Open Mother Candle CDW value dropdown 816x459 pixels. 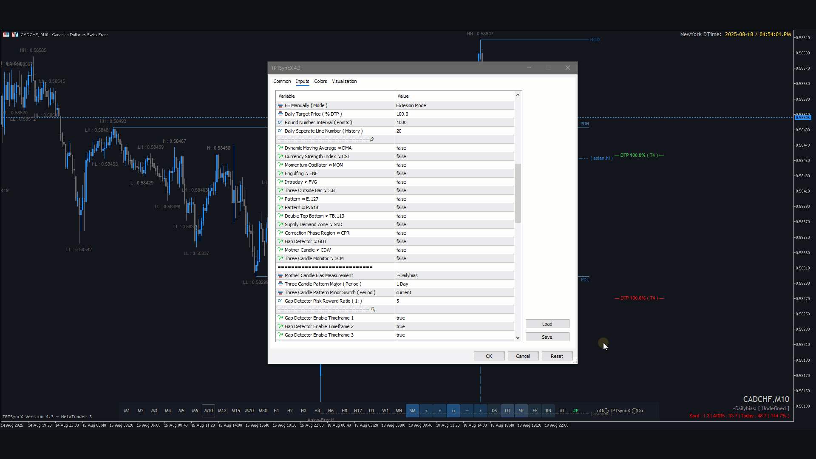click(x=454, y=250)
